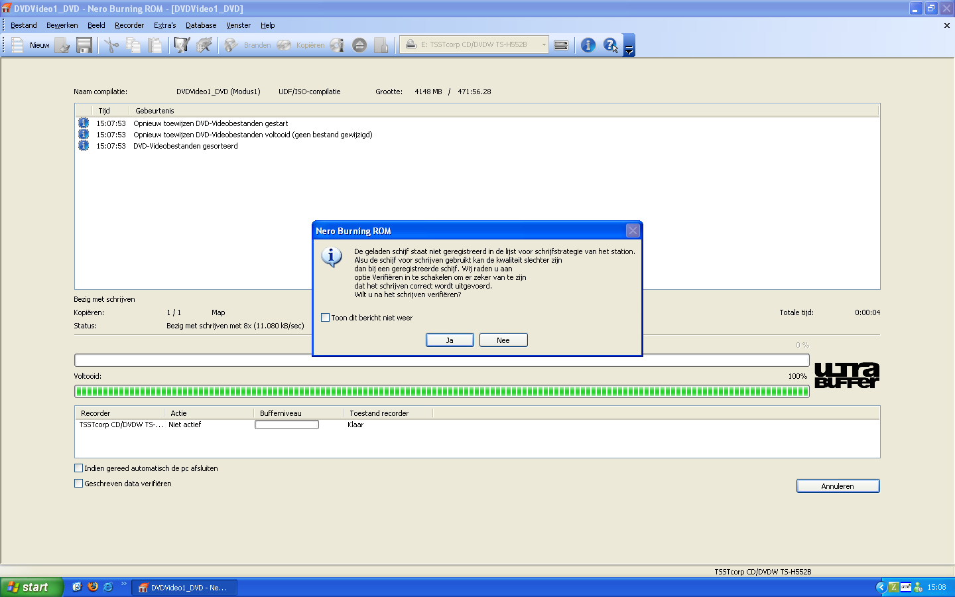955x597 pixels.
Task: Open the recorder drive selection dropdown
Action: (544, 45)
